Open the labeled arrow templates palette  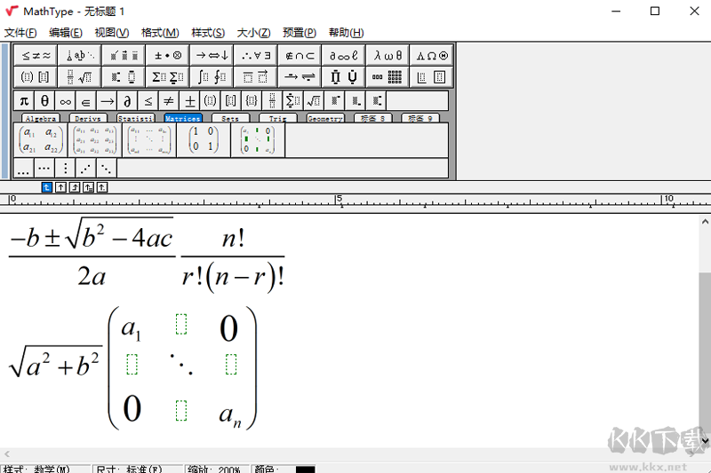[300, 77]
